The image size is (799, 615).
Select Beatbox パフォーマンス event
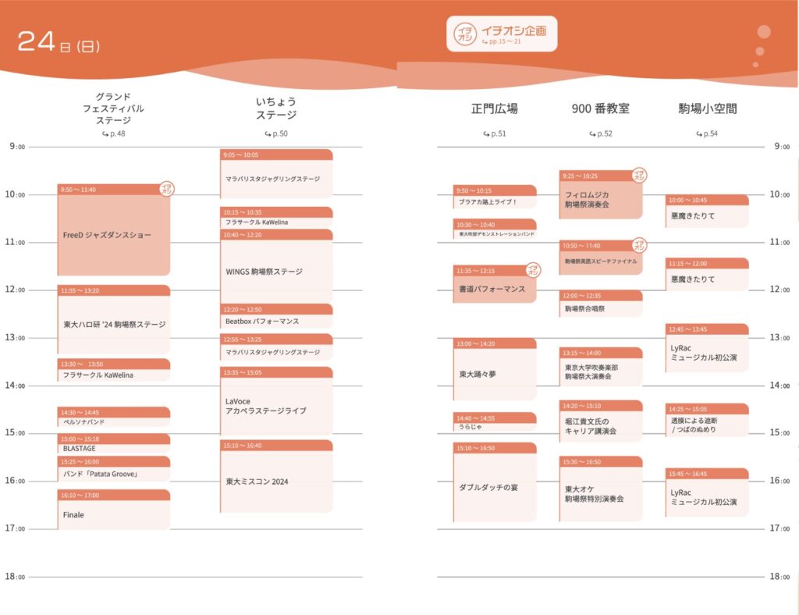point(276,316)
